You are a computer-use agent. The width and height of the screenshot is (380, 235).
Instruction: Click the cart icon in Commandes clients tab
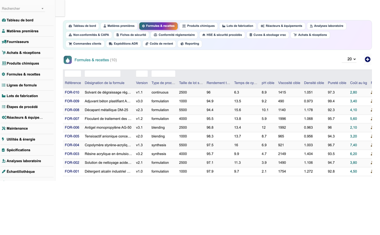70,44
